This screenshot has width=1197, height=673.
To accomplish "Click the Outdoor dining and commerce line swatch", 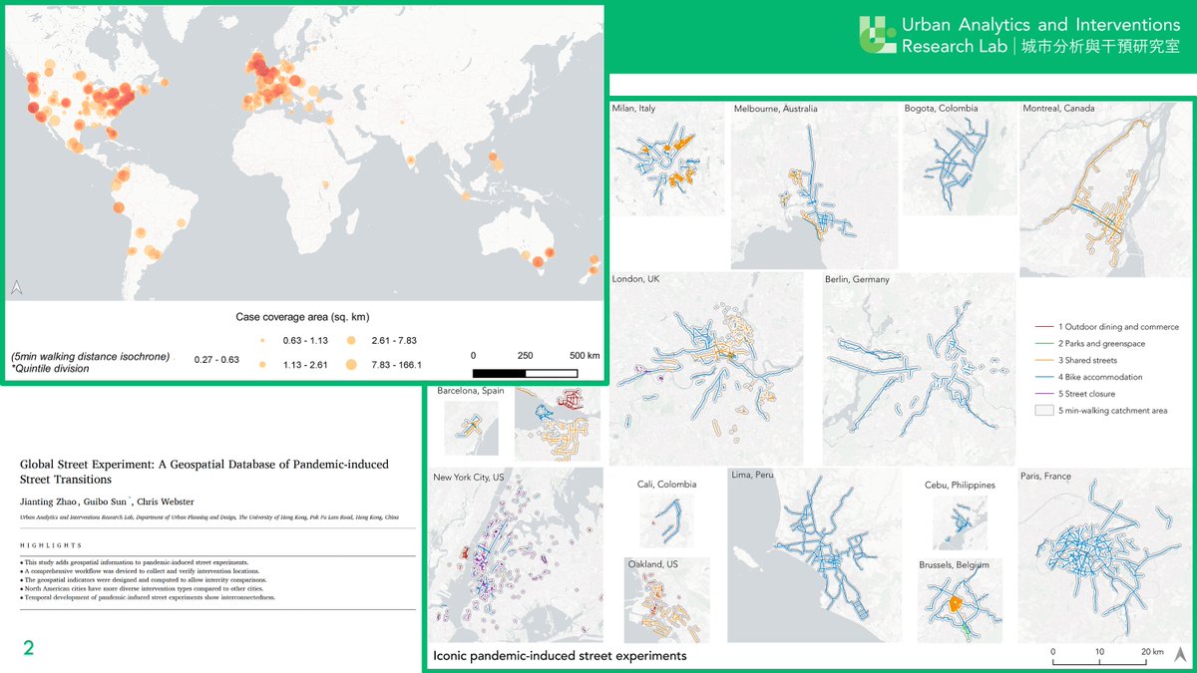I will (1044, 327).
